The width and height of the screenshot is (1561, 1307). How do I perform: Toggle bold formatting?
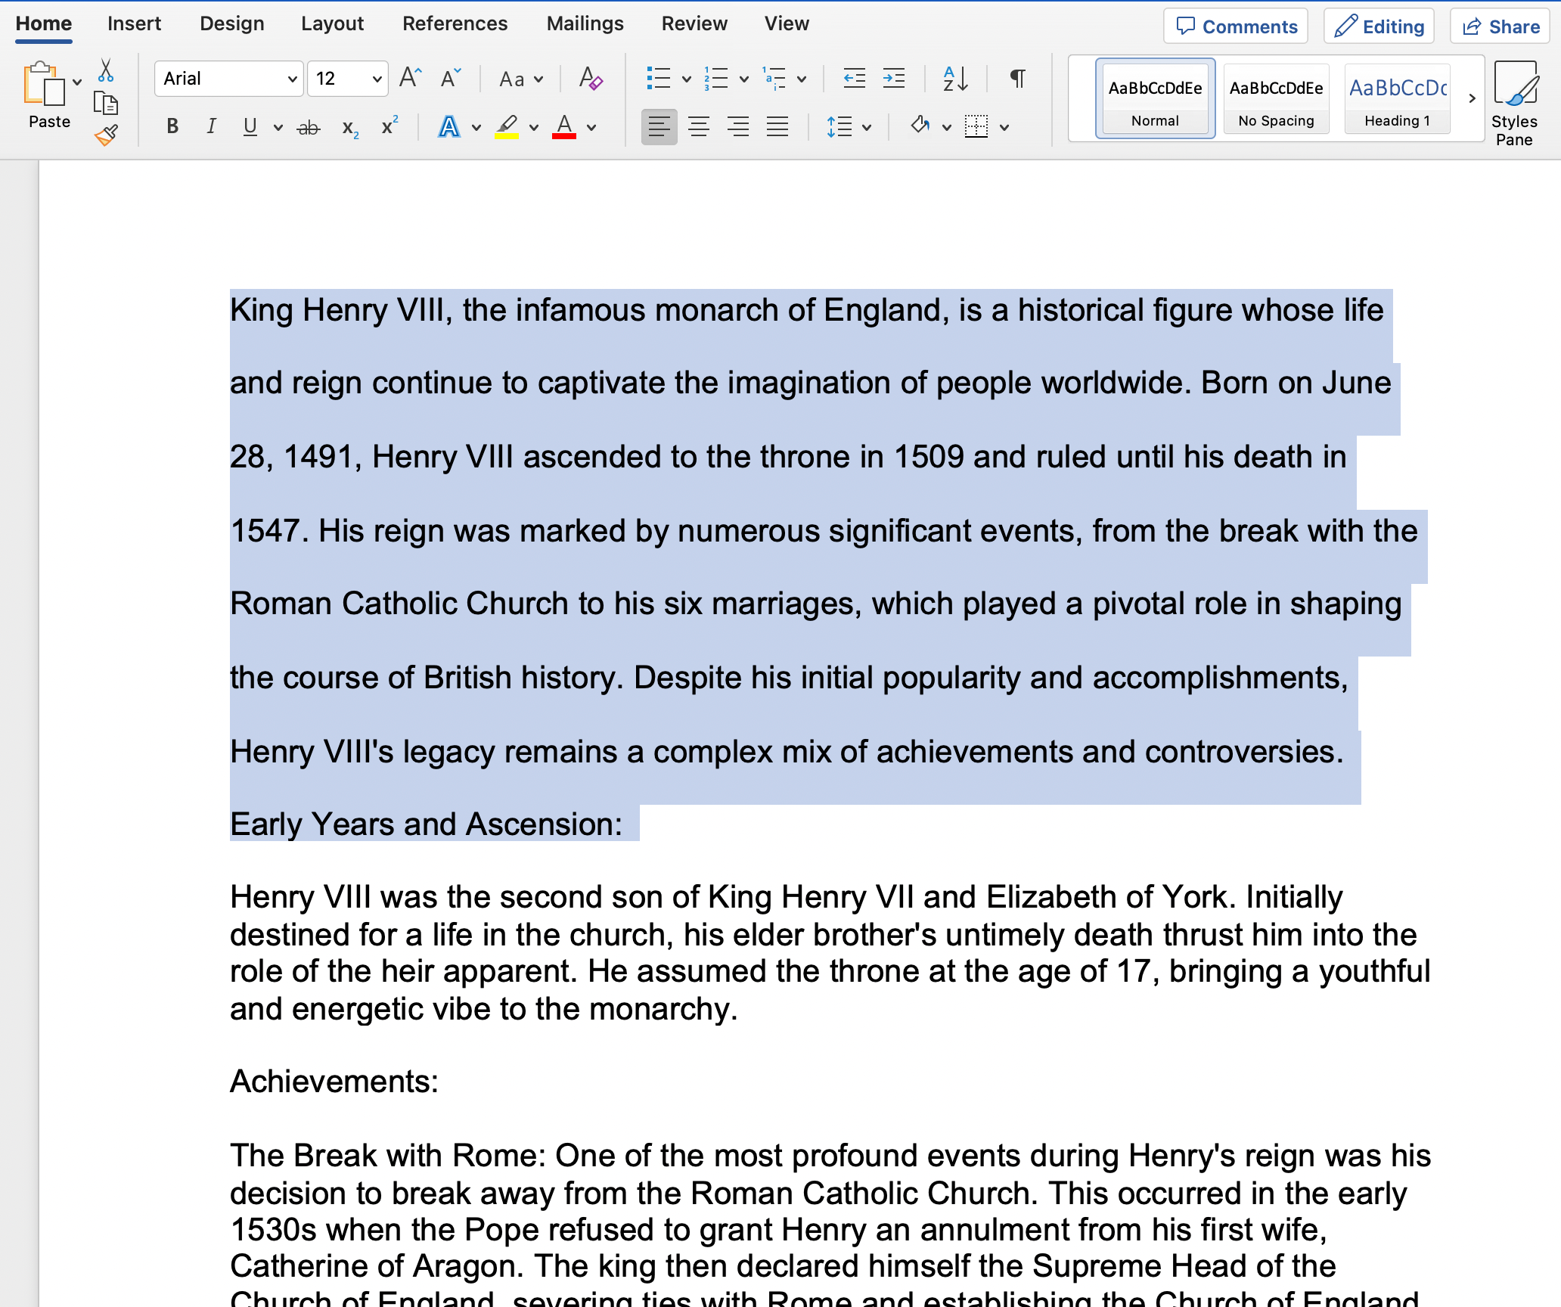[172, 126]
